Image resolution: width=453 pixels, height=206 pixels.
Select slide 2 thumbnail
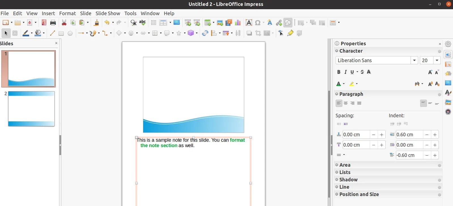pos(31,109)
